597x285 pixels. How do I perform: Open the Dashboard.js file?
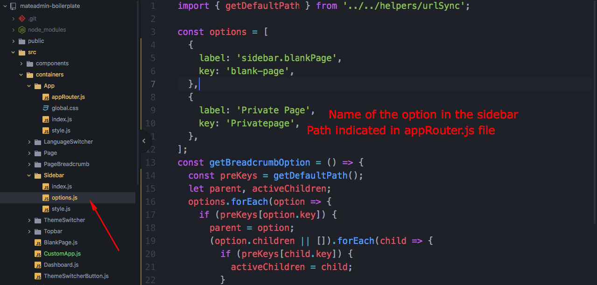tap(61, 265)
